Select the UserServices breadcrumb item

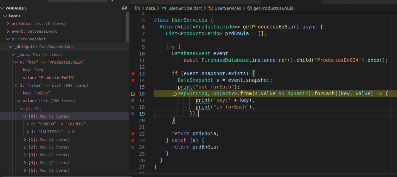tap(228, 8)
